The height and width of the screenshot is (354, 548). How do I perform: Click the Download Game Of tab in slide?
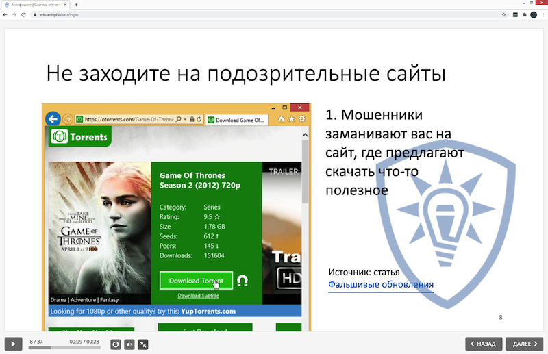click(x=237, y=120)
